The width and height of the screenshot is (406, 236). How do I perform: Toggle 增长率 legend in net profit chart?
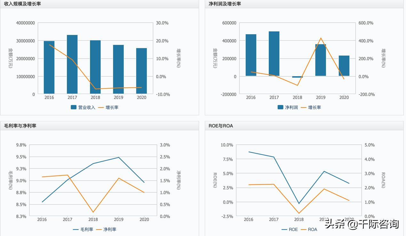[x=311, y=107]
